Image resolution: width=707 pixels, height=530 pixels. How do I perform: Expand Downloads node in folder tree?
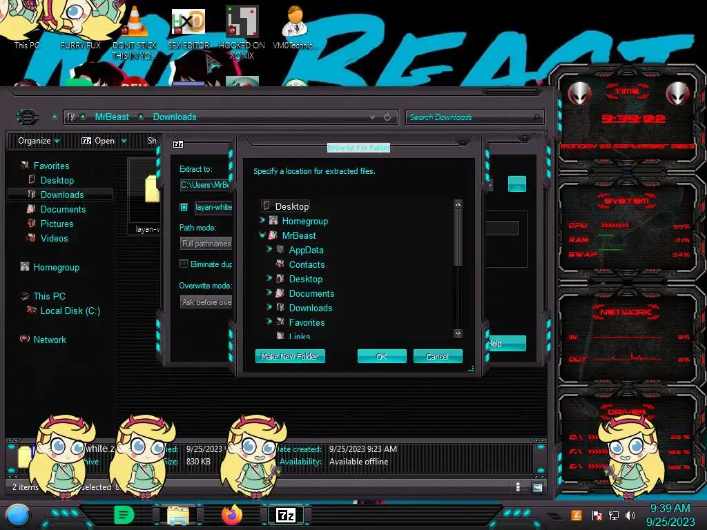tap(269, 307)
